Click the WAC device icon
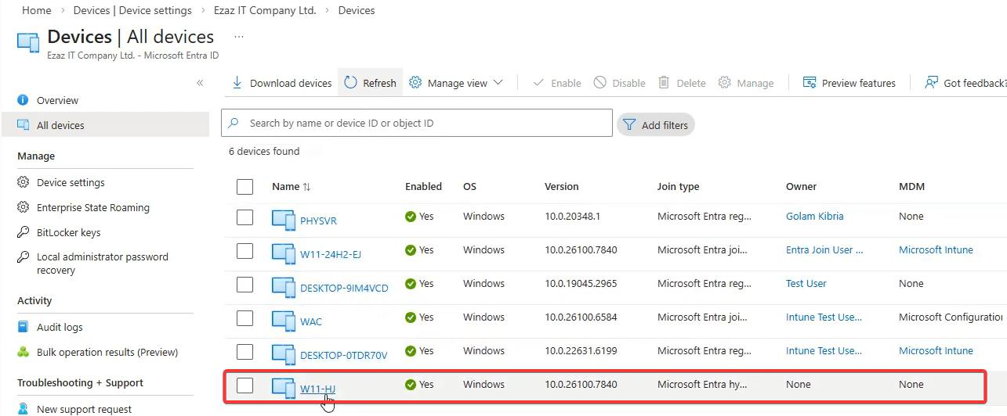The width and height of the screenshot is (1007, 416). (283, 321)
